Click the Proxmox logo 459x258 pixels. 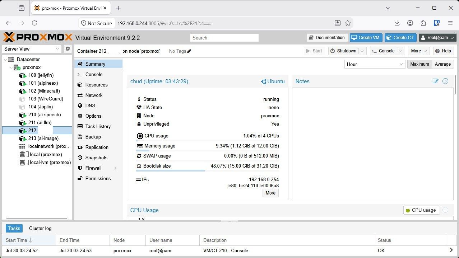(x=38, y=37)
